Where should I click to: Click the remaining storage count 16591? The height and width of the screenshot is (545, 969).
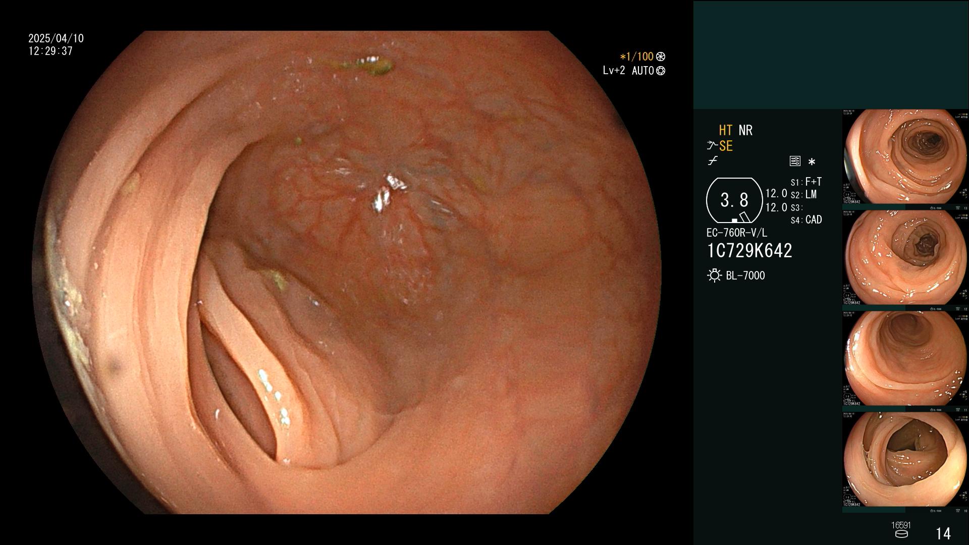[901, 525]
